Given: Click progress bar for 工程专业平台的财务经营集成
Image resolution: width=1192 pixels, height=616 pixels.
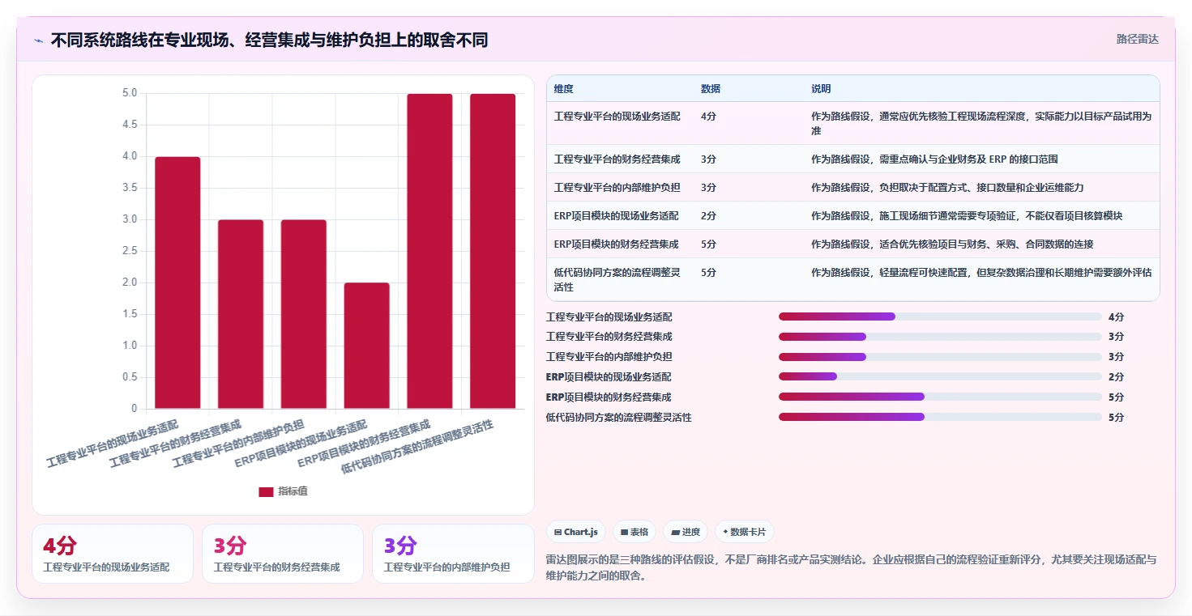Looking at the screenshot, I should (940, 337).
